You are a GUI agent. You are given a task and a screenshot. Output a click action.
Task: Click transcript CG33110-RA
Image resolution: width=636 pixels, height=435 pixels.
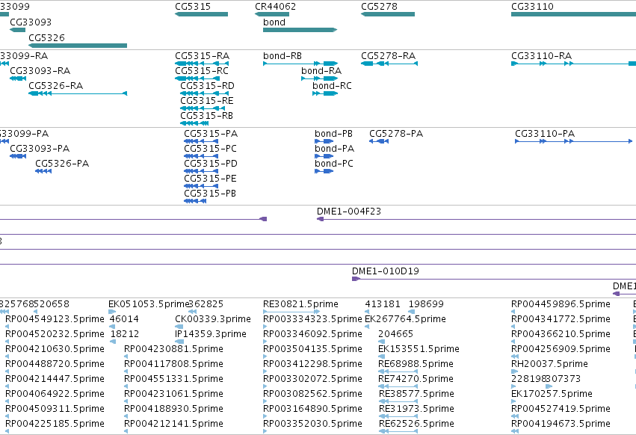pos(542,55)
